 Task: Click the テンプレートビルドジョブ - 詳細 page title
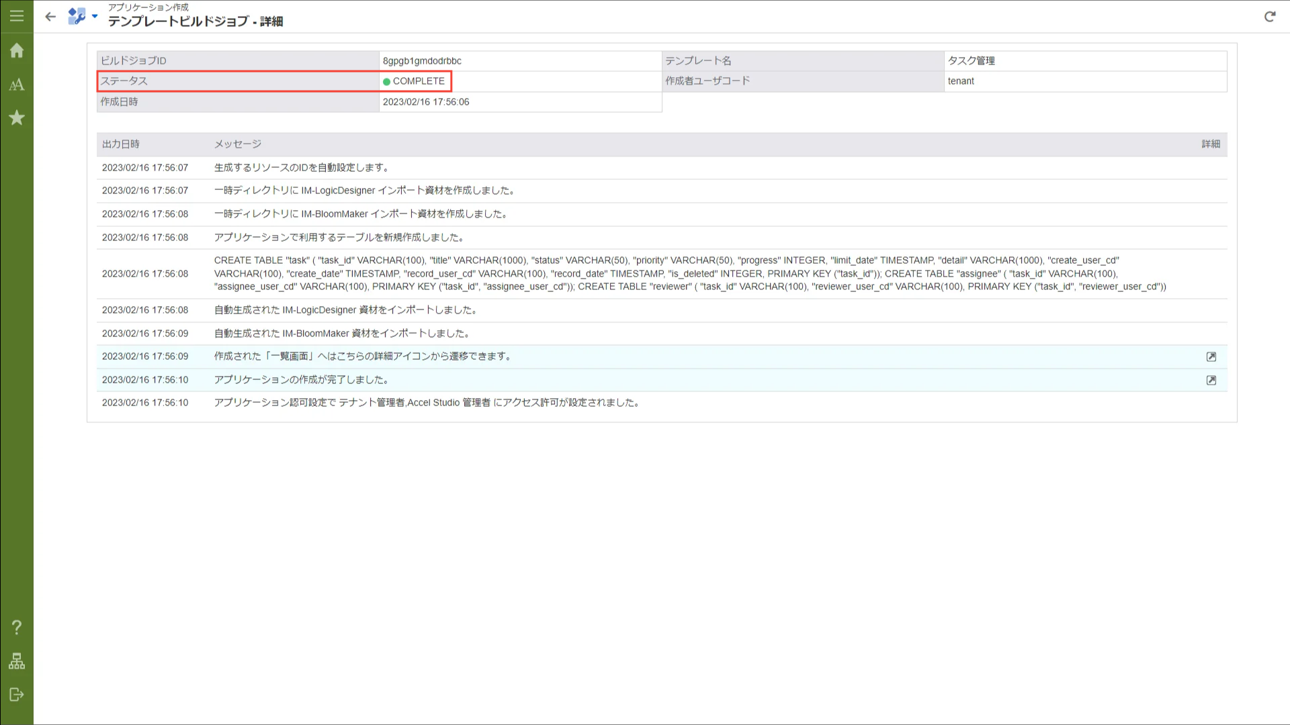click(196, 21)
